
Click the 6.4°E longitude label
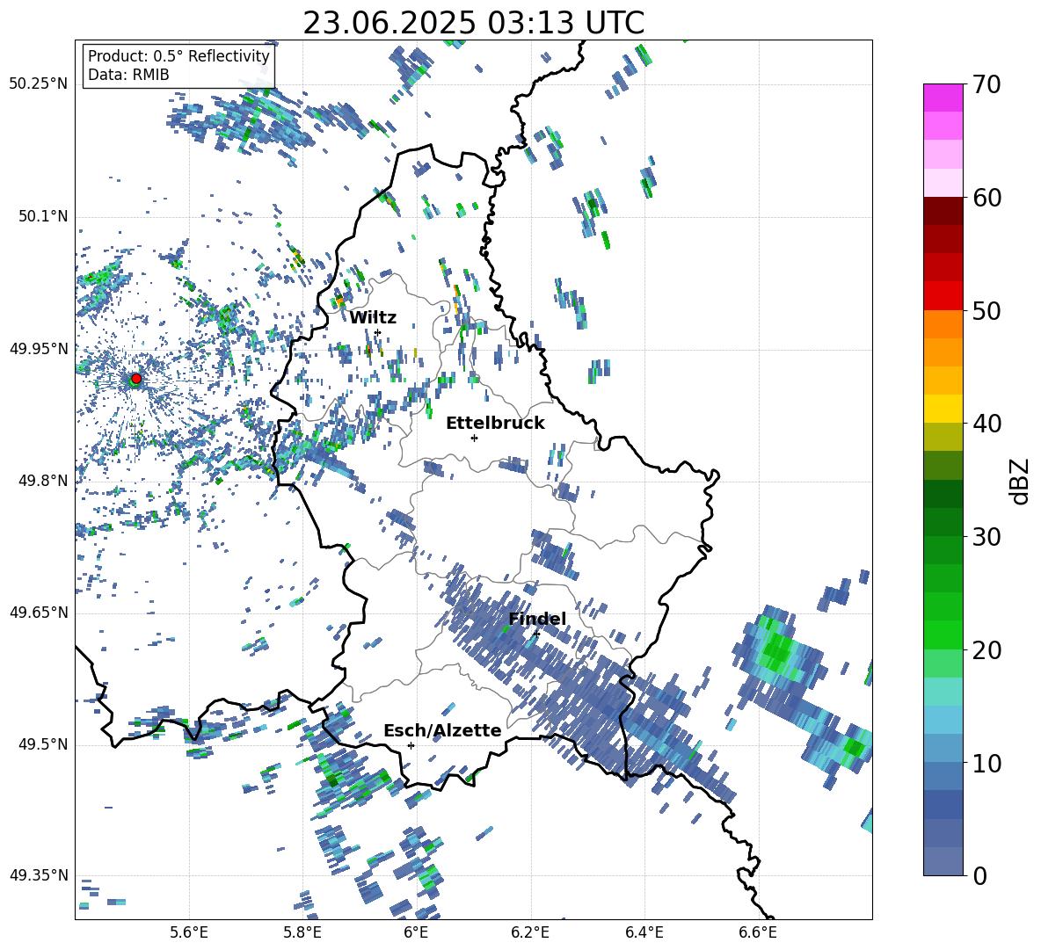click(644, 932)
